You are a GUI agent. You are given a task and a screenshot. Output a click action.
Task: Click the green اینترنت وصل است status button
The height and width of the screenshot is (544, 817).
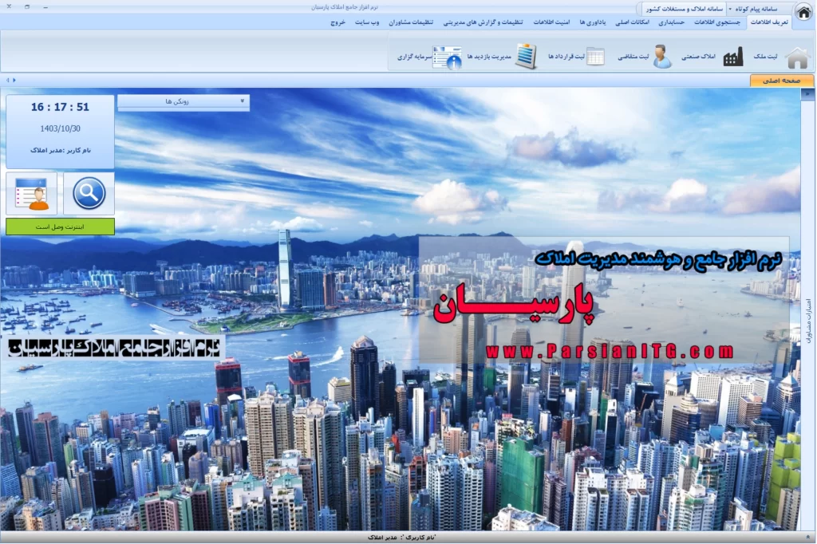60,227
